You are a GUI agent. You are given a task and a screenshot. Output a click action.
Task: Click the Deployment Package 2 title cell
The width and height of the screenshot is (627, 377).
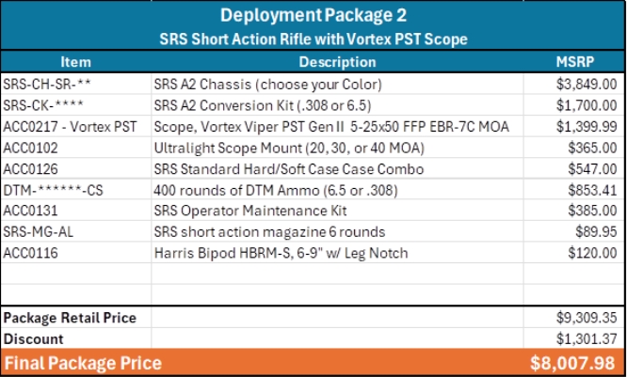(x=313, y=16)
